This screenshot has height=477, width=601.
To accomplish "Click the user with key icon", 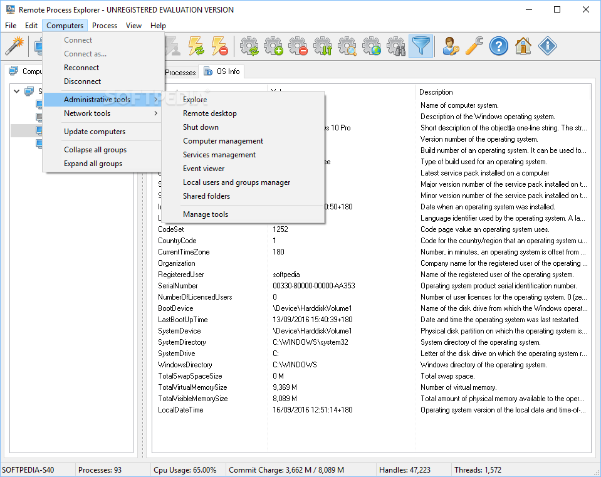I will pyautogui.click(x=450, y=46).
